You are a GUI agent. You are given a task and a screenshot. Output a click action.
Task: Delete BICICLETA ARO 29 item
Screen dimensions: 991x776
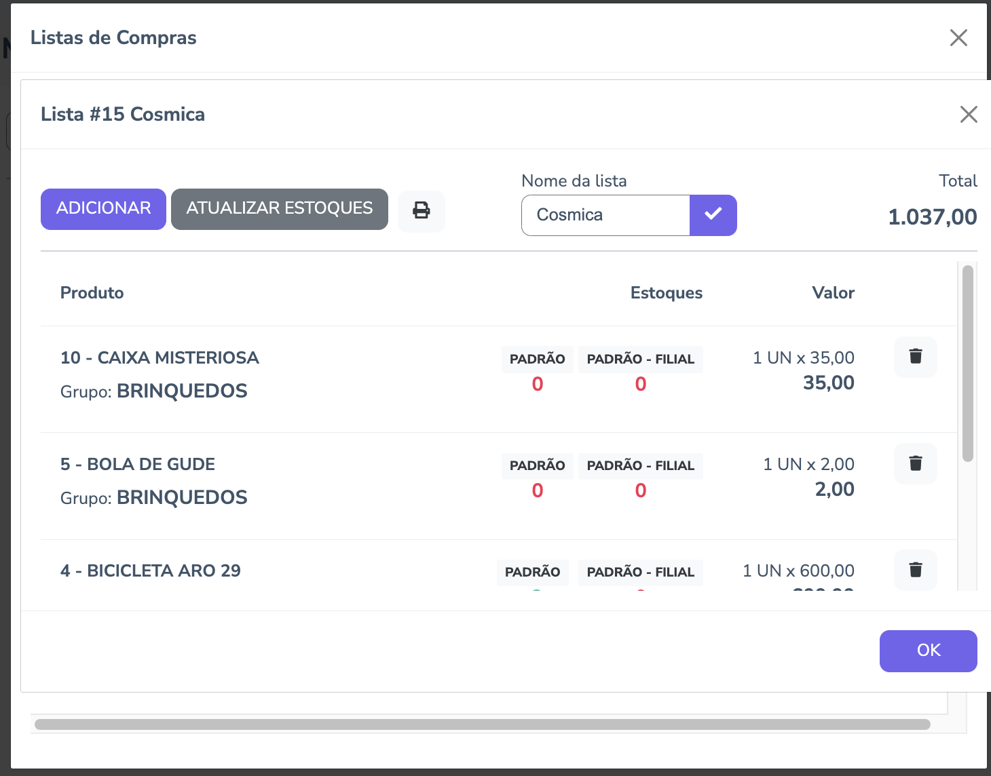[x=915, y=570]
